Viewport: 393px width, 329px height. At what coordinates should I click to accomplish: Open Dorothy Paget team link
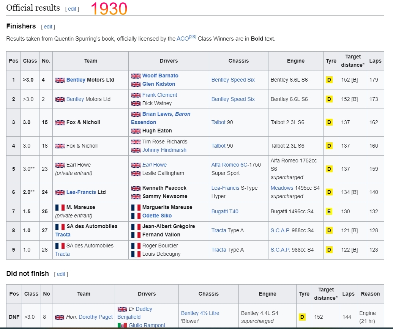pos(95,317)
